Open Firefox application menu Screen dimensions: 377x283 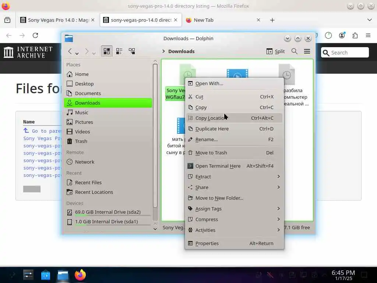pyautogui.click(x=368, y=36)
